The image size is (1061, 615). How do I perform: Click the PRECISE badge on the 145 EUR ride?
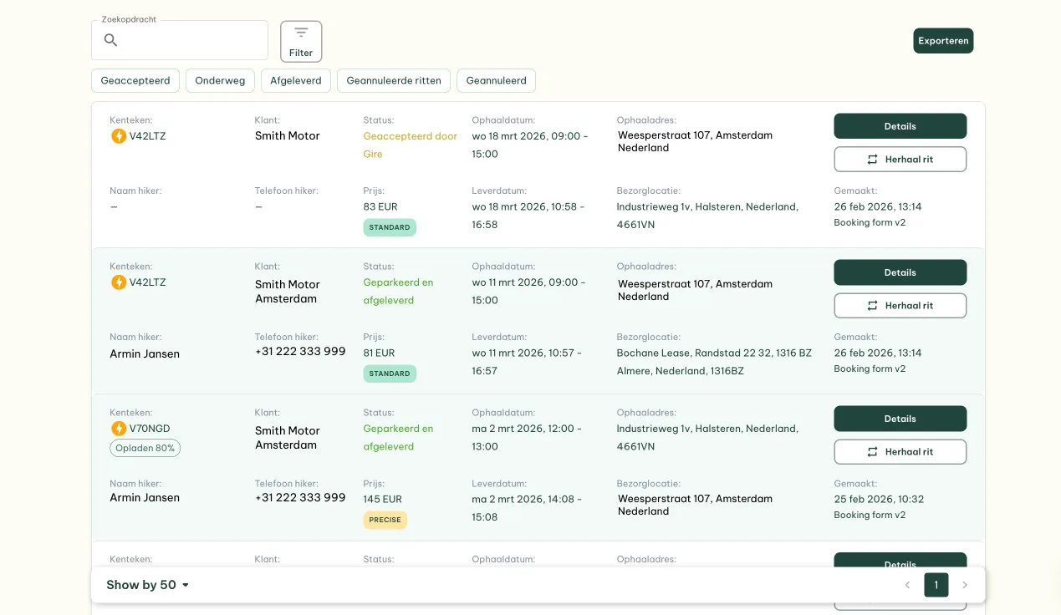coord(385,519)
